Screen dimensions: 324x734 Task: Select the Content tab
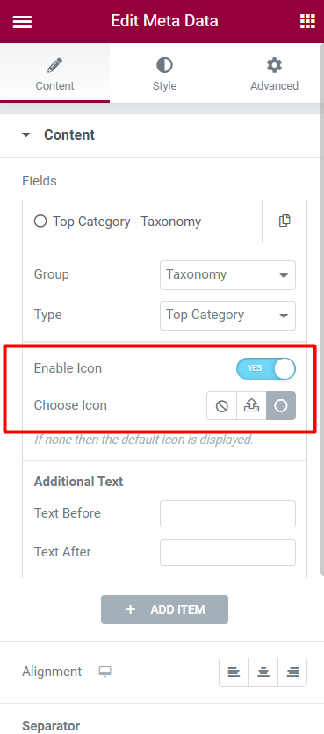[x=54, y=74]
